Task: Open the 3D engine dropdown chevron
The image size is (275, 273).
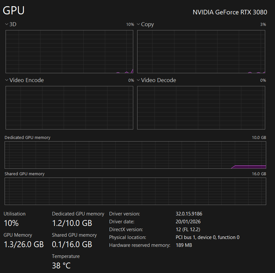Action: [x=7, y=25]
